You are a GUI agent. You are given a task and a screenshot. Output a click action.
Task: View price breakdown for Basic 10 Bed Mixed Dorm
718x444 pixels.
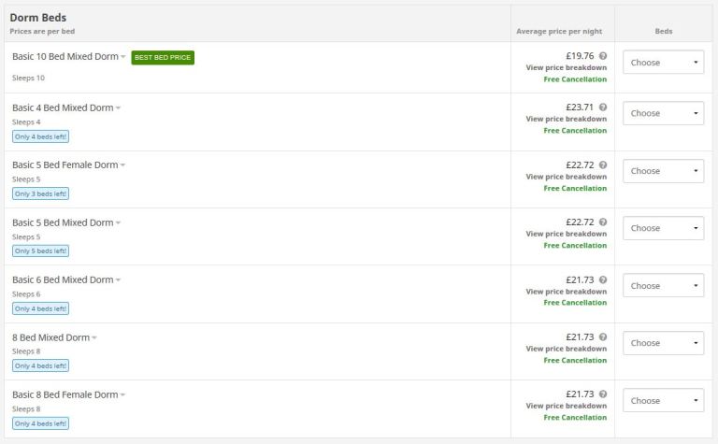566,67
